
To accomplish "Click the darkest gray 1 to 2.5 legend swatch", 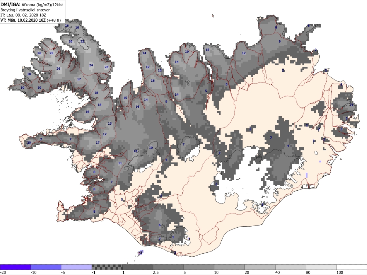I will pyautogui.click(x=138, y=267).
